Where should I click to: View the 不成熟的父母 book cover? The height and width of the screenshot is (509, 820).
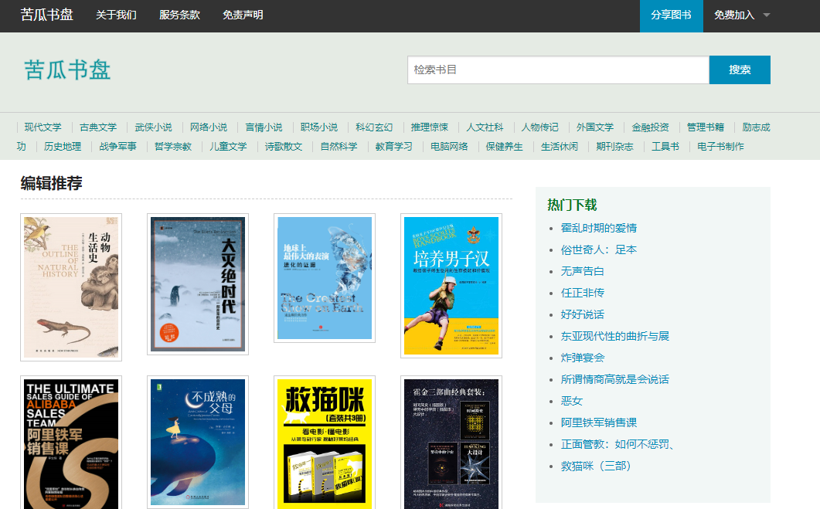click(x=198, y=442)
